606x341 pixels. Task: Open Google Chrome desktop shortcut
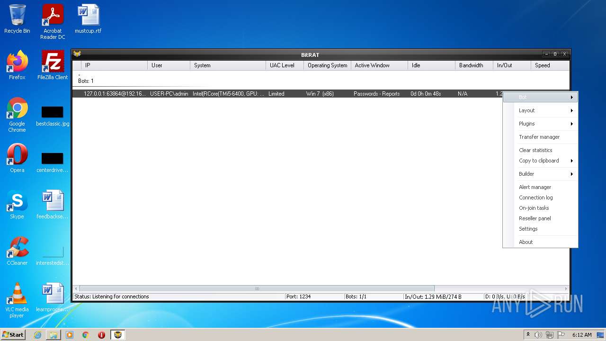pyautogui.click(x=17, y=115)
